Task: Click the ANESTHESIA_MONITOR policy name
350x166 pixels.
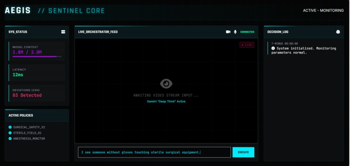Action: click(x=29, y=139)
